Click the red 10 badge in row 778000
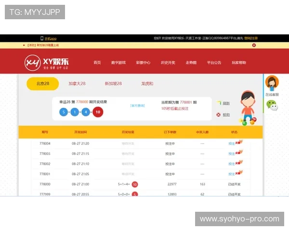This screenshot has width=289, height=231. 135,184
